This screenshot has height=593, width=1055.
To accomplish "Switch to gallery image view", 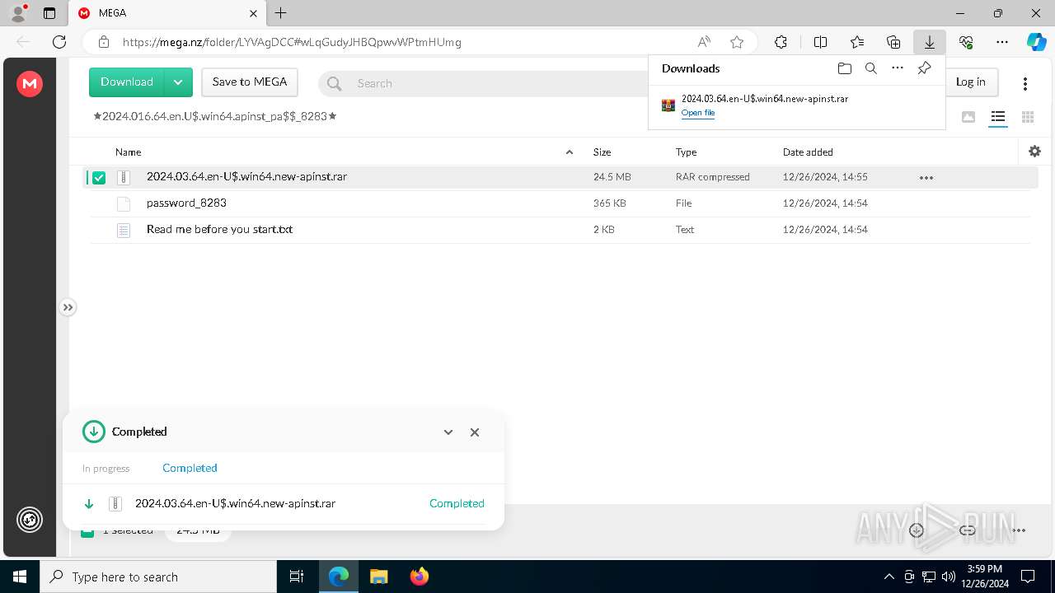I will [968, 117].
